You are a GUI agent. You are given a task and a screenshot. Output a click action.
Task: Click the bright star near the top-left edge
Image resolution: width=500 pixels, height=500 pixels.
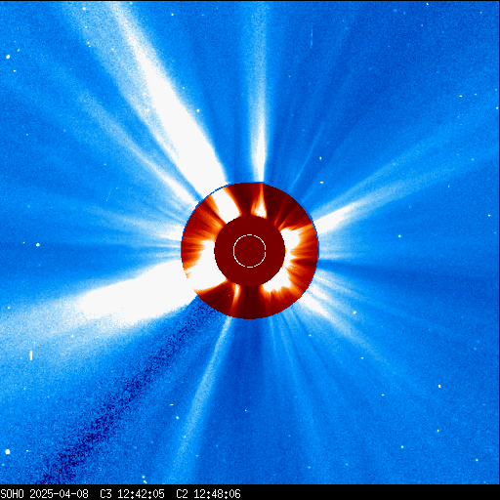8,57
